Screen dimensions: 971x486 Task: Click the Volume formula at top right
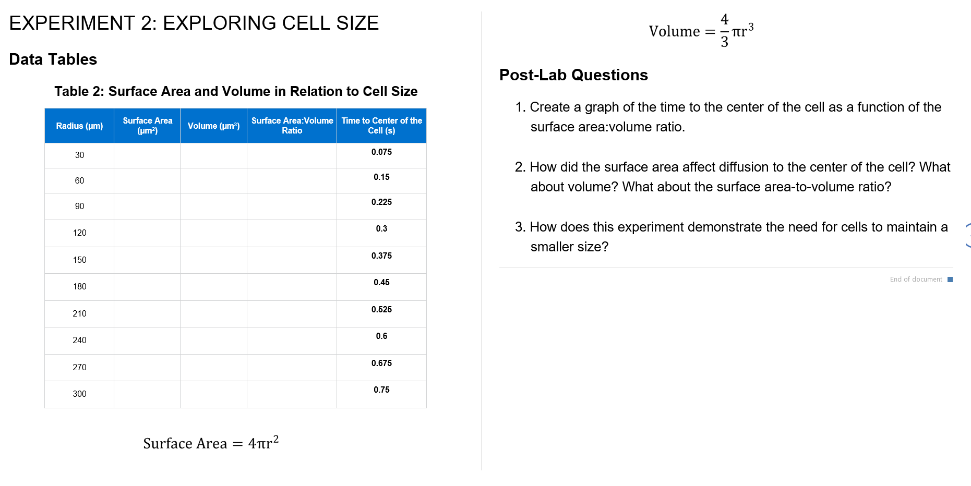pos(701,31)
